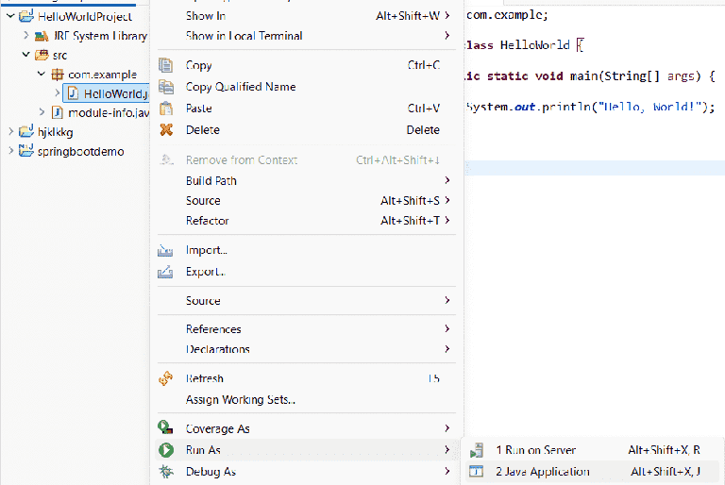Choose Import... from the context menu
This screenshot has width=725, height=485.
306,250
